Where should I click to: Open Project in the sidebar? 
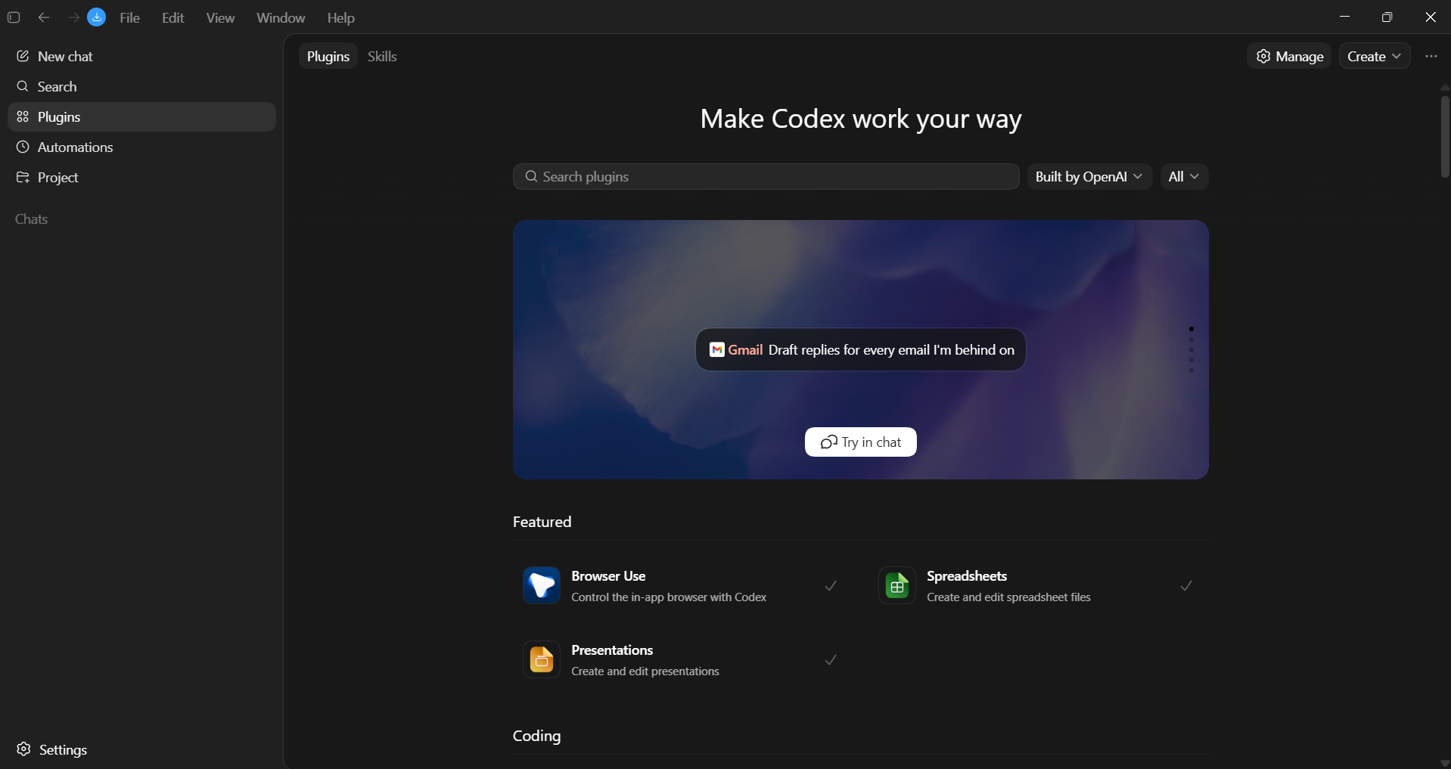tap(141, 177)
